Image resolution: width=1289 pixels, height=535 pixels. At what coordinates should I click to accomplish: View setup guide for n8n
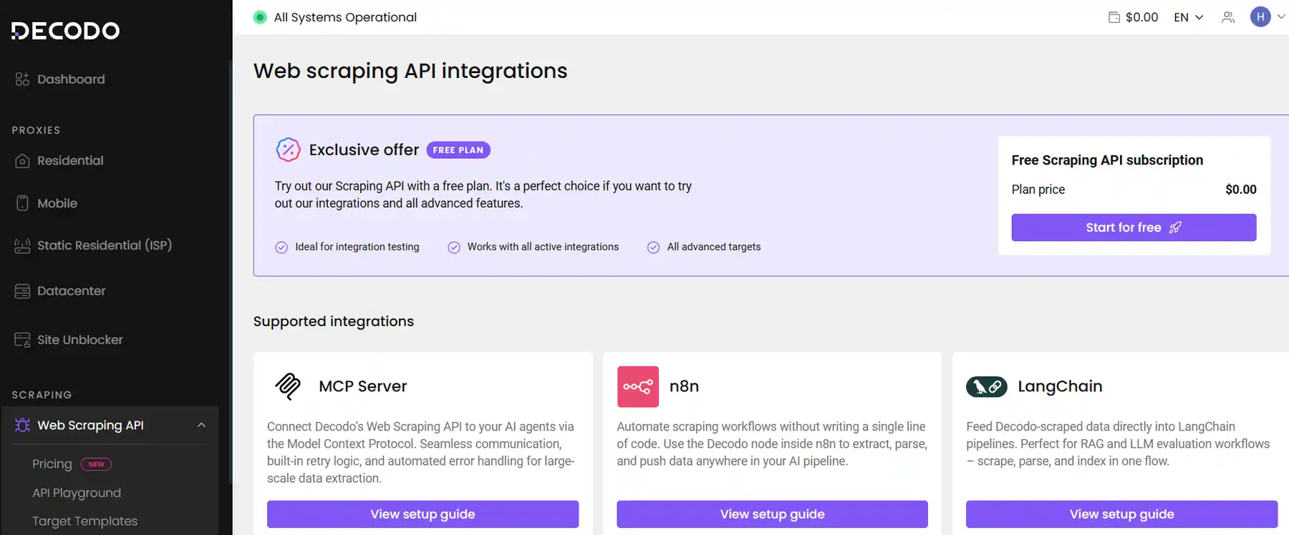click(x=772, y=514)
